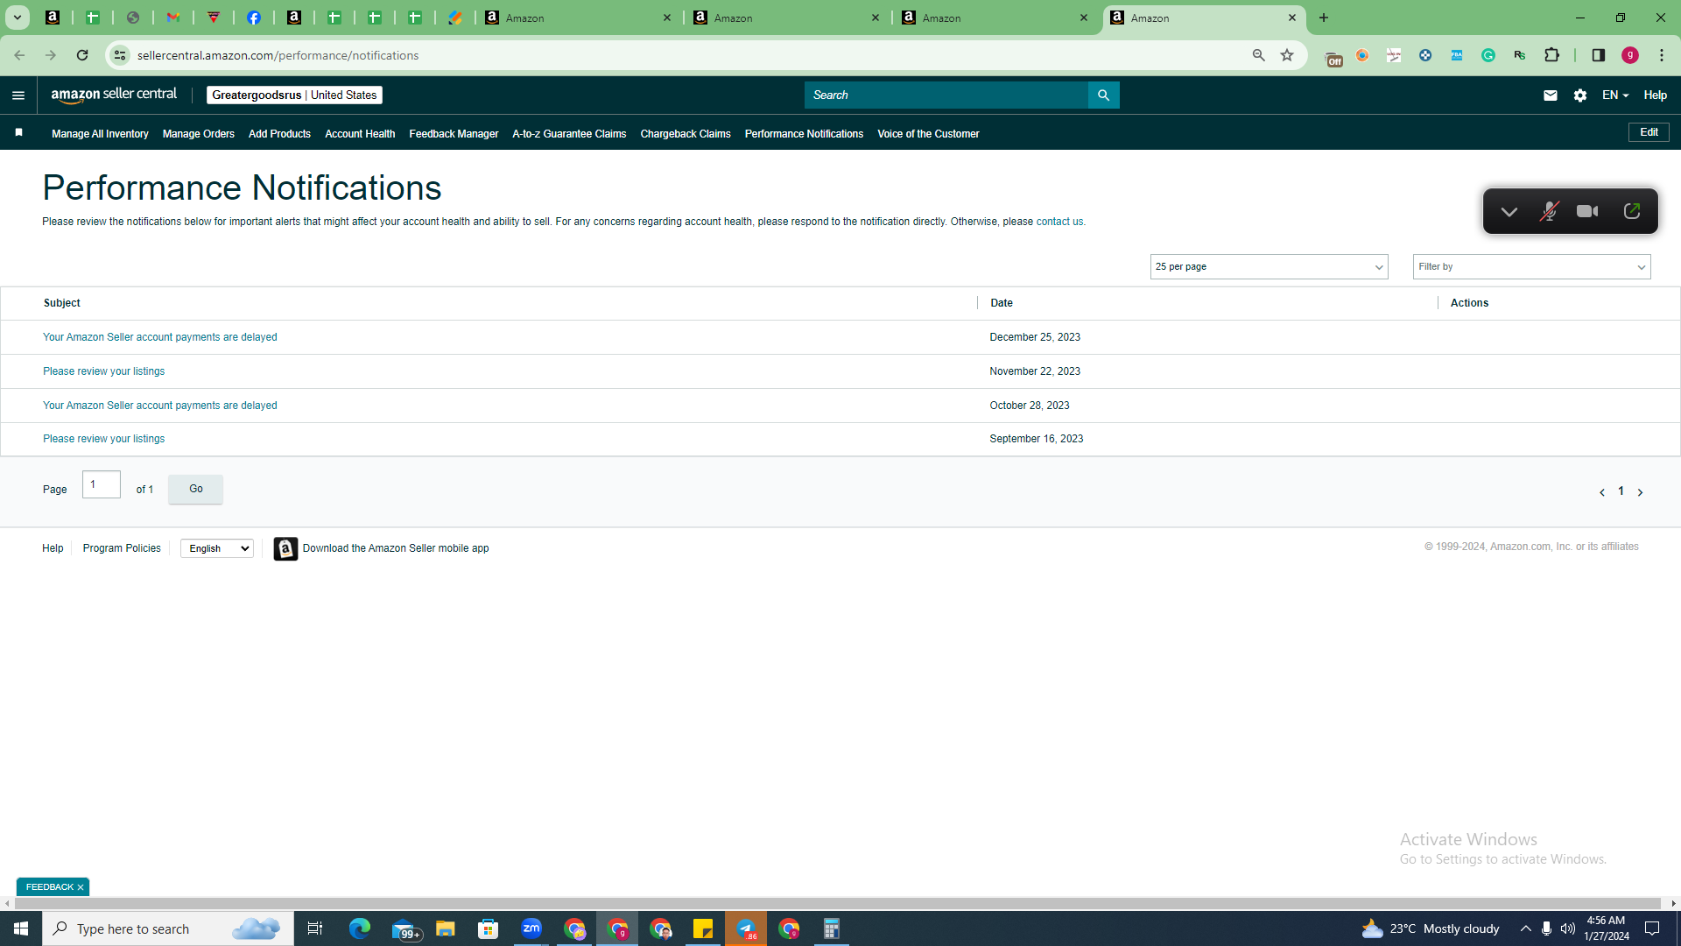Open Add Products menu item
The image size is (1681, 946).
coord(279,134)
